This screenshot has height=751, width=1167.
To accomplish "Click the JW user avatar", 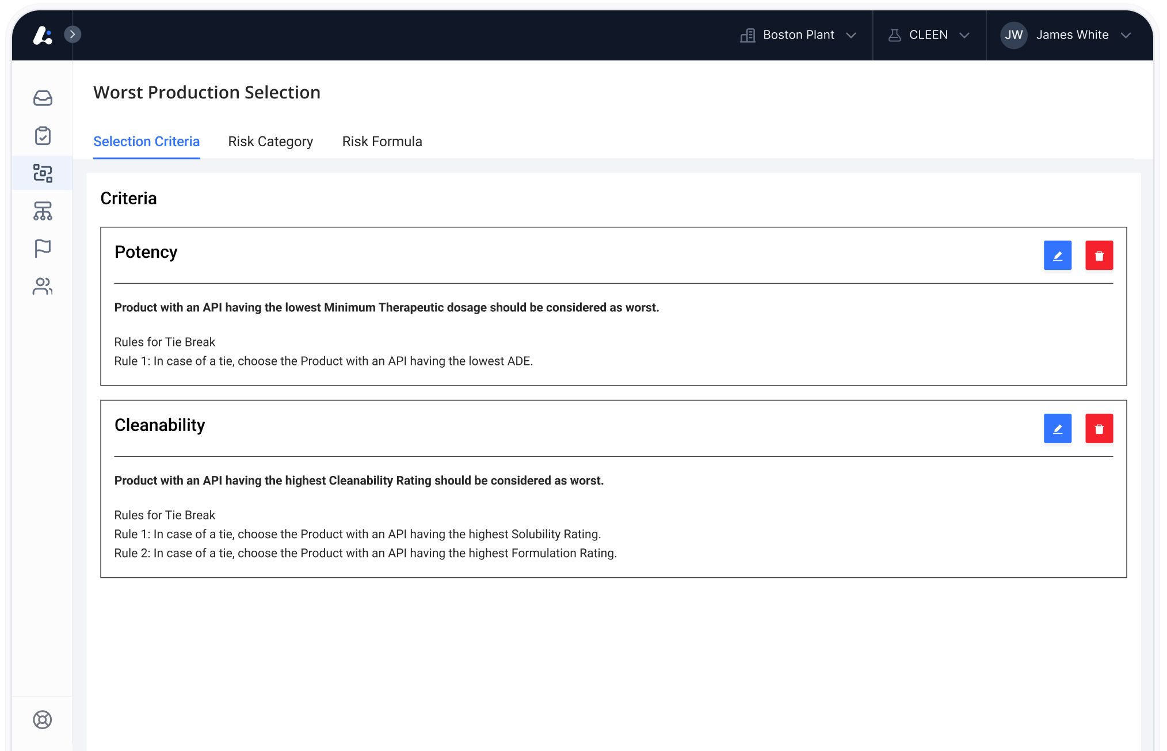I will click(x=1013, y=35).
